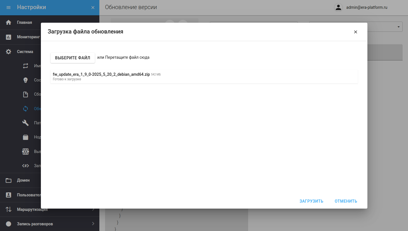The height and width of the screenshot is (231, 408).
Task: Click ЗАГРУЗИТЬ to upload the file
Action: tap(311, 201)
